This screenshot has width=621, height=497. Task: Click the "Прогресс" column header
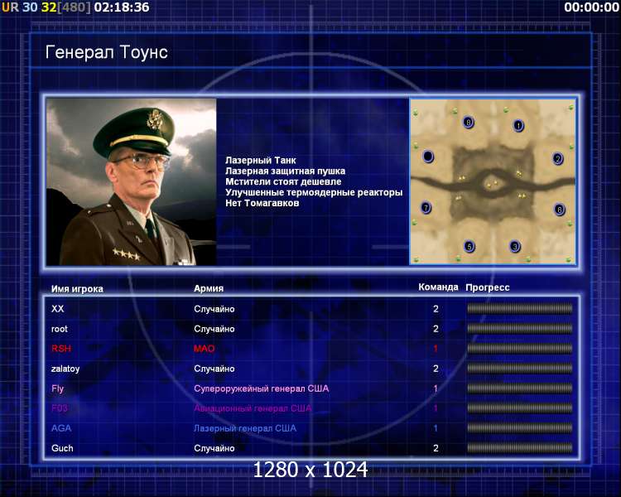pos(488,287)
